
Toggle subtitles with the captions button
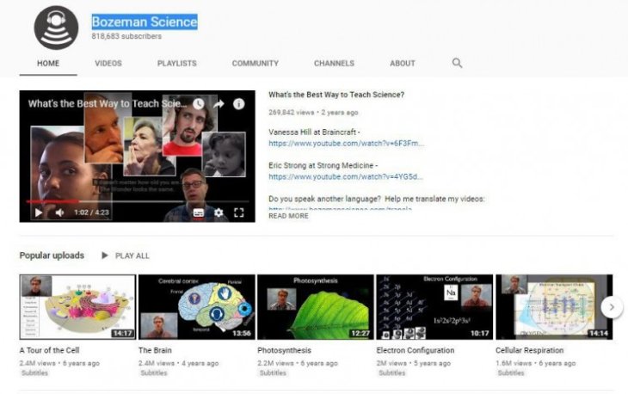click(199, 212)
